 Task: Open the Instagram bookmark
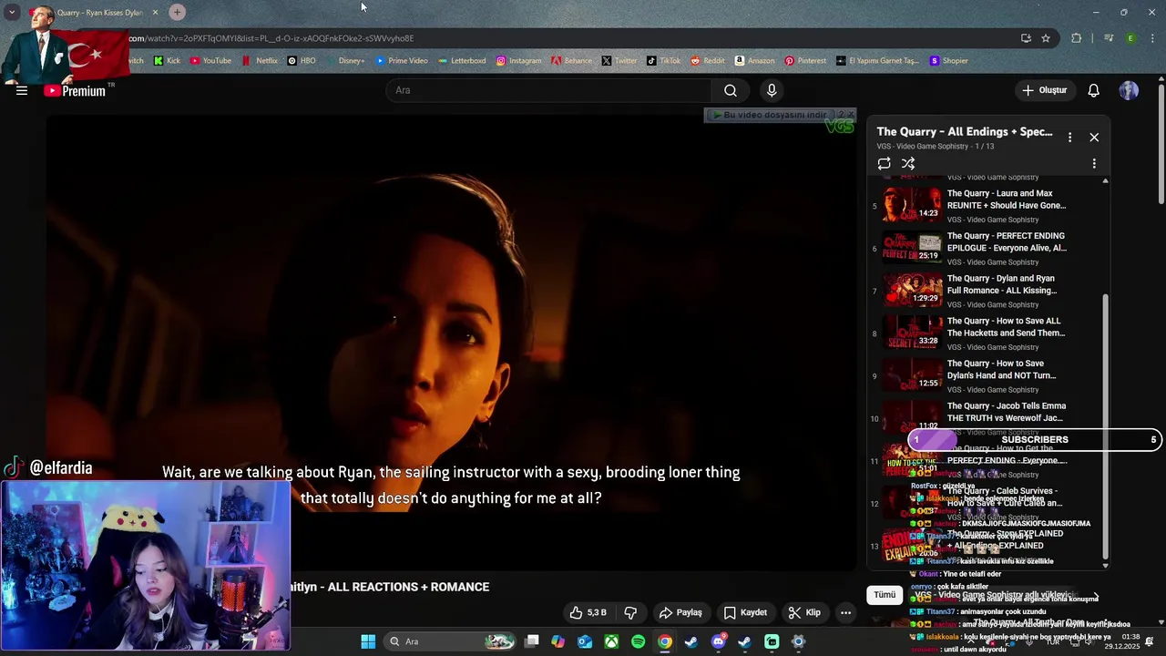point(518,61)
